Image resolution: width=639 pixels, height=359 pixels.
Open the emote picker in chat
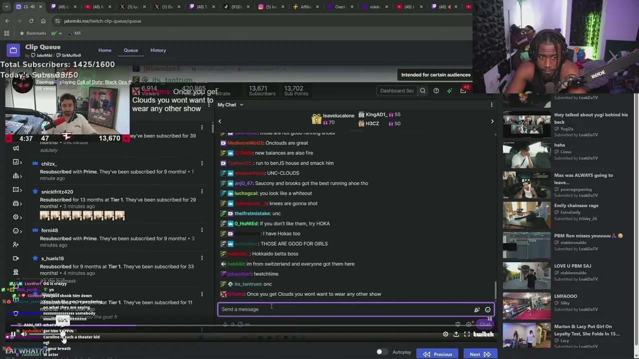click(488, 310)
